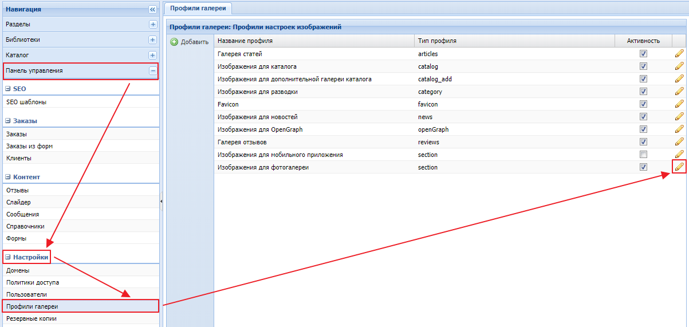Enable Изображения для мобильного приложения activity checkbox
This screenshot has width=689, height=327.
[x=643, y=155]
